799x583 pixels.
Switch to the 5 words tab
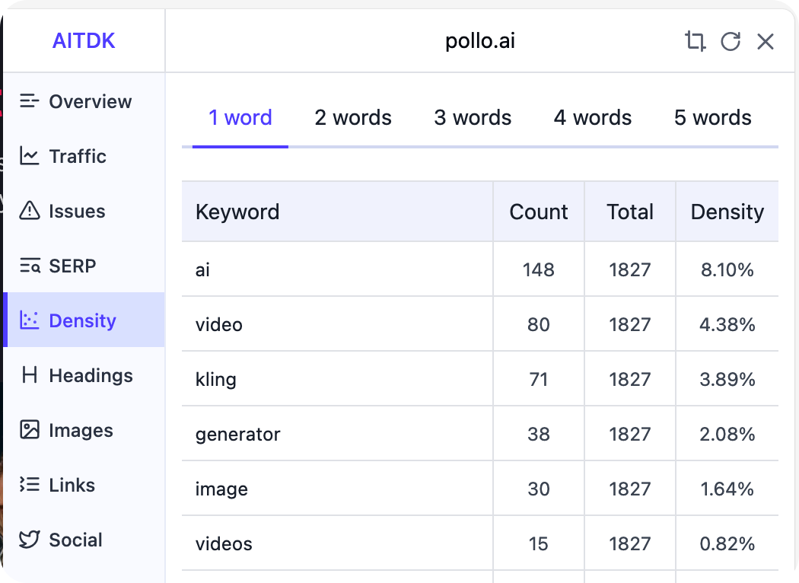[712, 118]
